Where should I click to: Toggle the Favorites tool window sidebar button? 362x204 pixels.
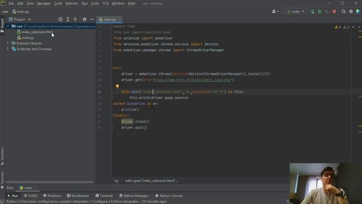pos(2,180)
